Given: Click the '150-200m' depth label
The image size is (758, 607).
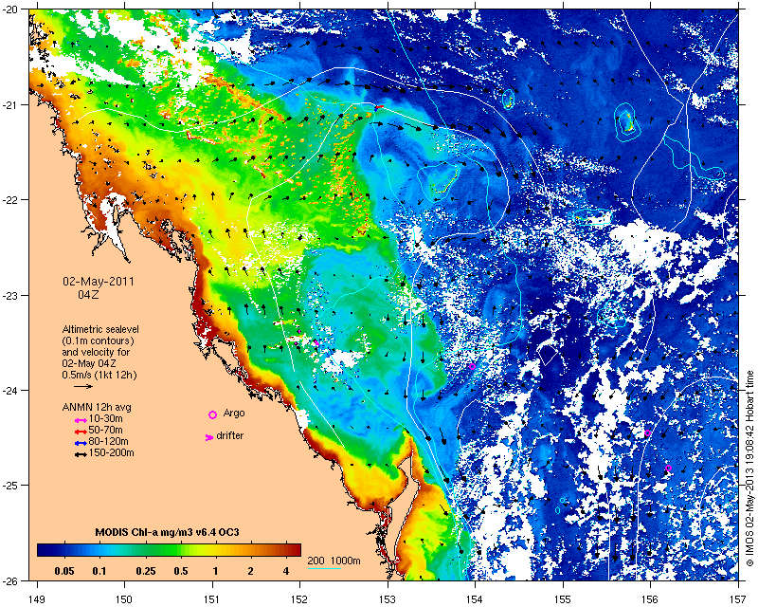Looking at the screenshot, I should 111,453.
